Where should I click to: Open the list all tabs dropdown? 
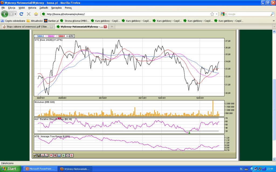click(x=274, y=27)
